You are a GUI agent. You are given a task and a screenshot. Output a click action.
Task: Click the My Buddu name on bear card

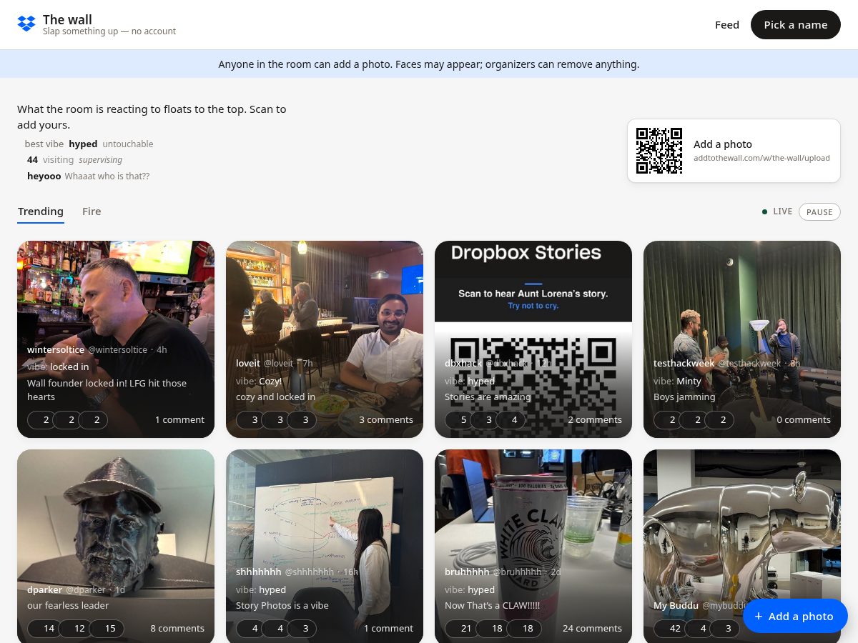point(676,605)
